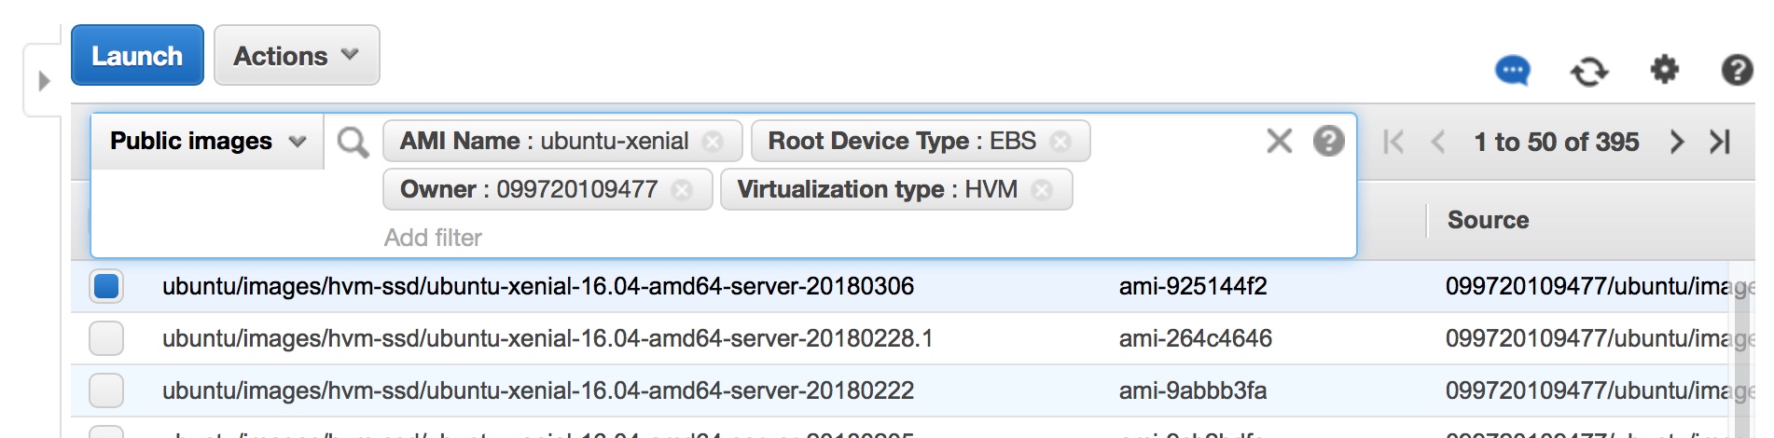Remove the AMI Name ubuntu-xenial filter

713,142
